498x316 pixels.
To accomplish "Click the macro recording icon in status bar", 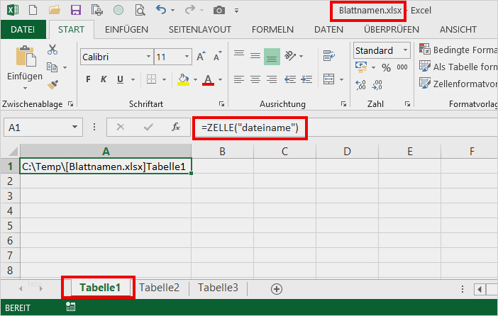I will coord(70,307).
